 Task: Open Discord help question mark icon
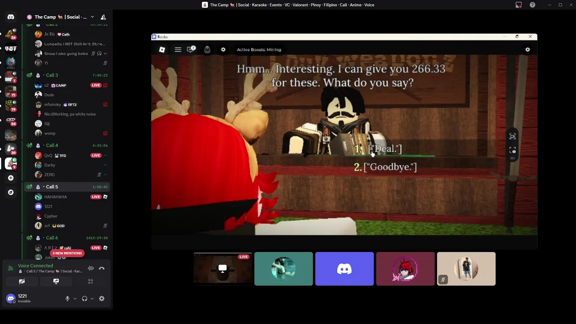pos(532,5)
